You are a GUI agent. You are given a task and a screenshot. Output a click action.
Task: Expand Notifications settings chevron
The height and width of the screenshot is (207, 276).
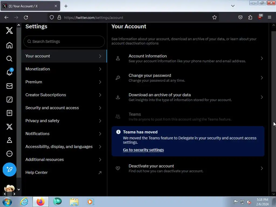click(100, 134)
